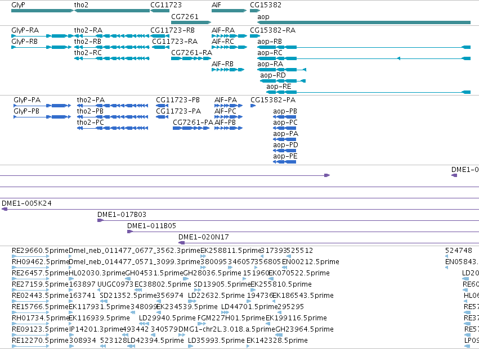Select the CG11723-PB protein label
Viewport: 479px width, 349px height.
click(178, 100)
